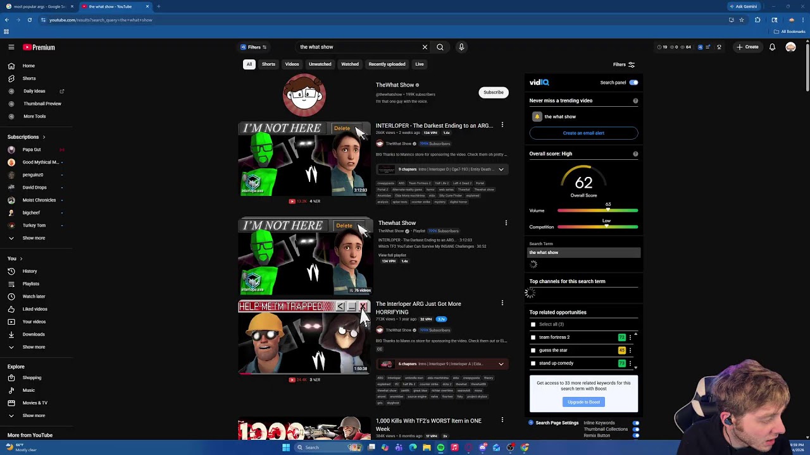810x455 pixels.
Task: Click Upgrade to Boost
Action: (x=583, y=402)
